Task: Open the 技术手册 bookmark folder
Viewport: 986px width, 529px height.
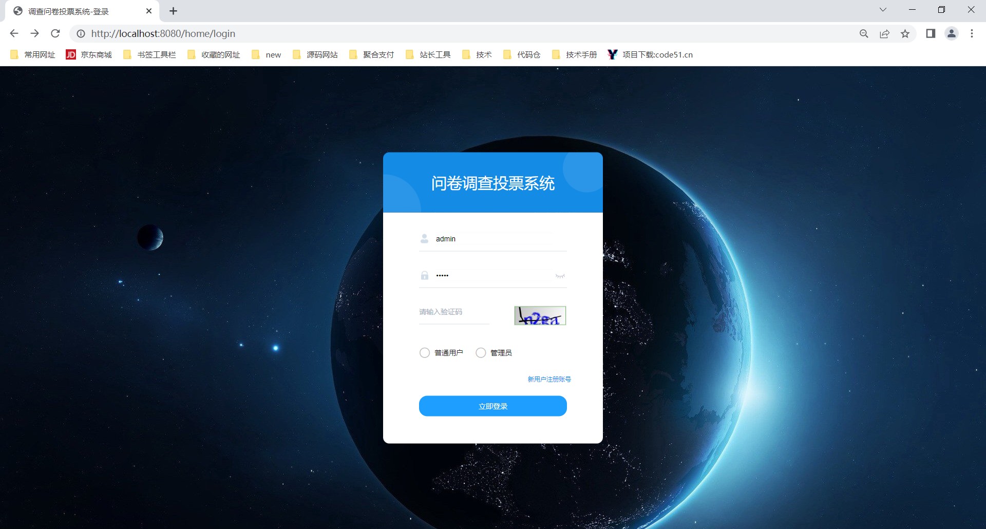Action: click(574, 54)
